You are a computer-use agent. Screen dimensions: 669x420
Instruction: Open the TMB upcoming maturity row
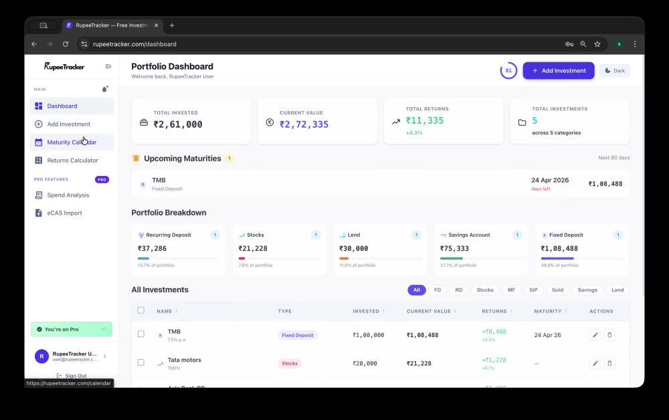pos(380,184)
